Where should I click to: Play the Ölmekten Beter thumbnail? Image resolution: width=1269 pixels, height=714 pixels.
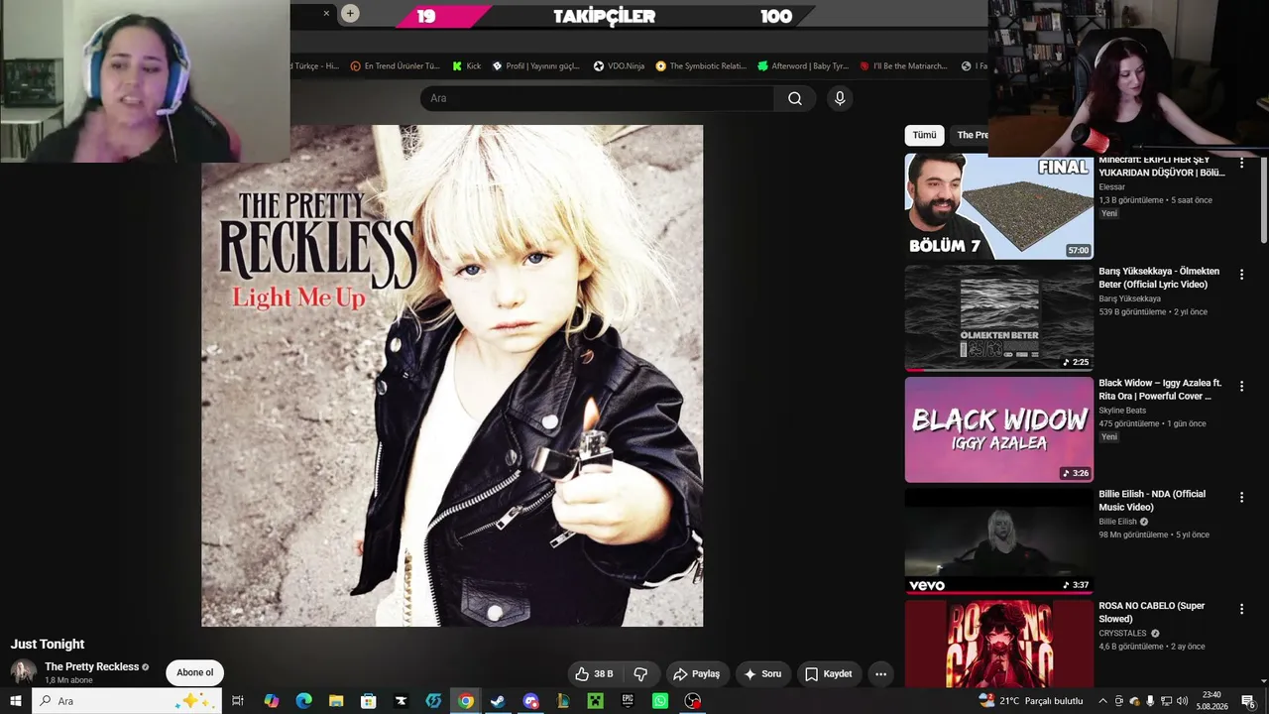click(999, 318)
